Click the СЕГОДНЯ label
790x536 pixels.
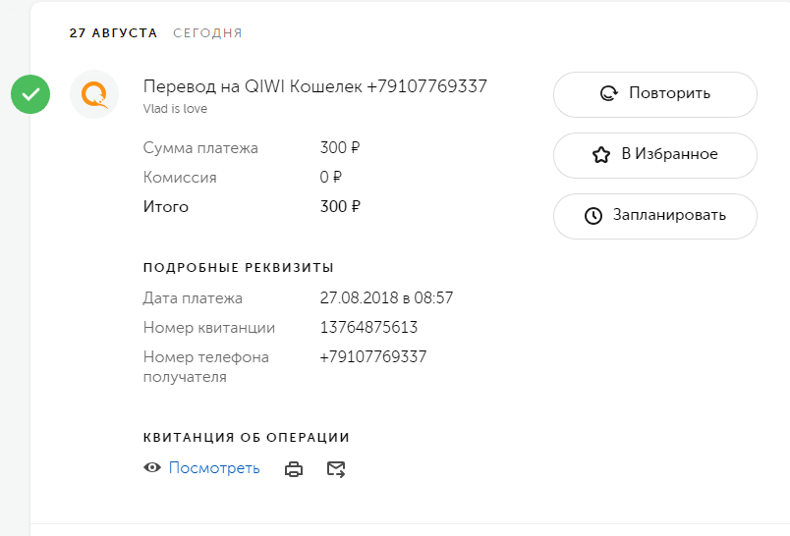click(x=207, y=33)
